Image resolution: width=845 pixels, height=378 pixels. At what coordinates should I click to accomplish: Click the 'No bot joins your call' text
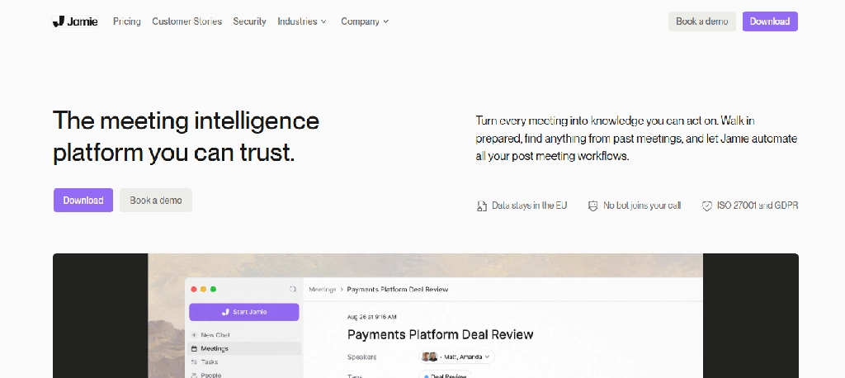tap(642, 206)
